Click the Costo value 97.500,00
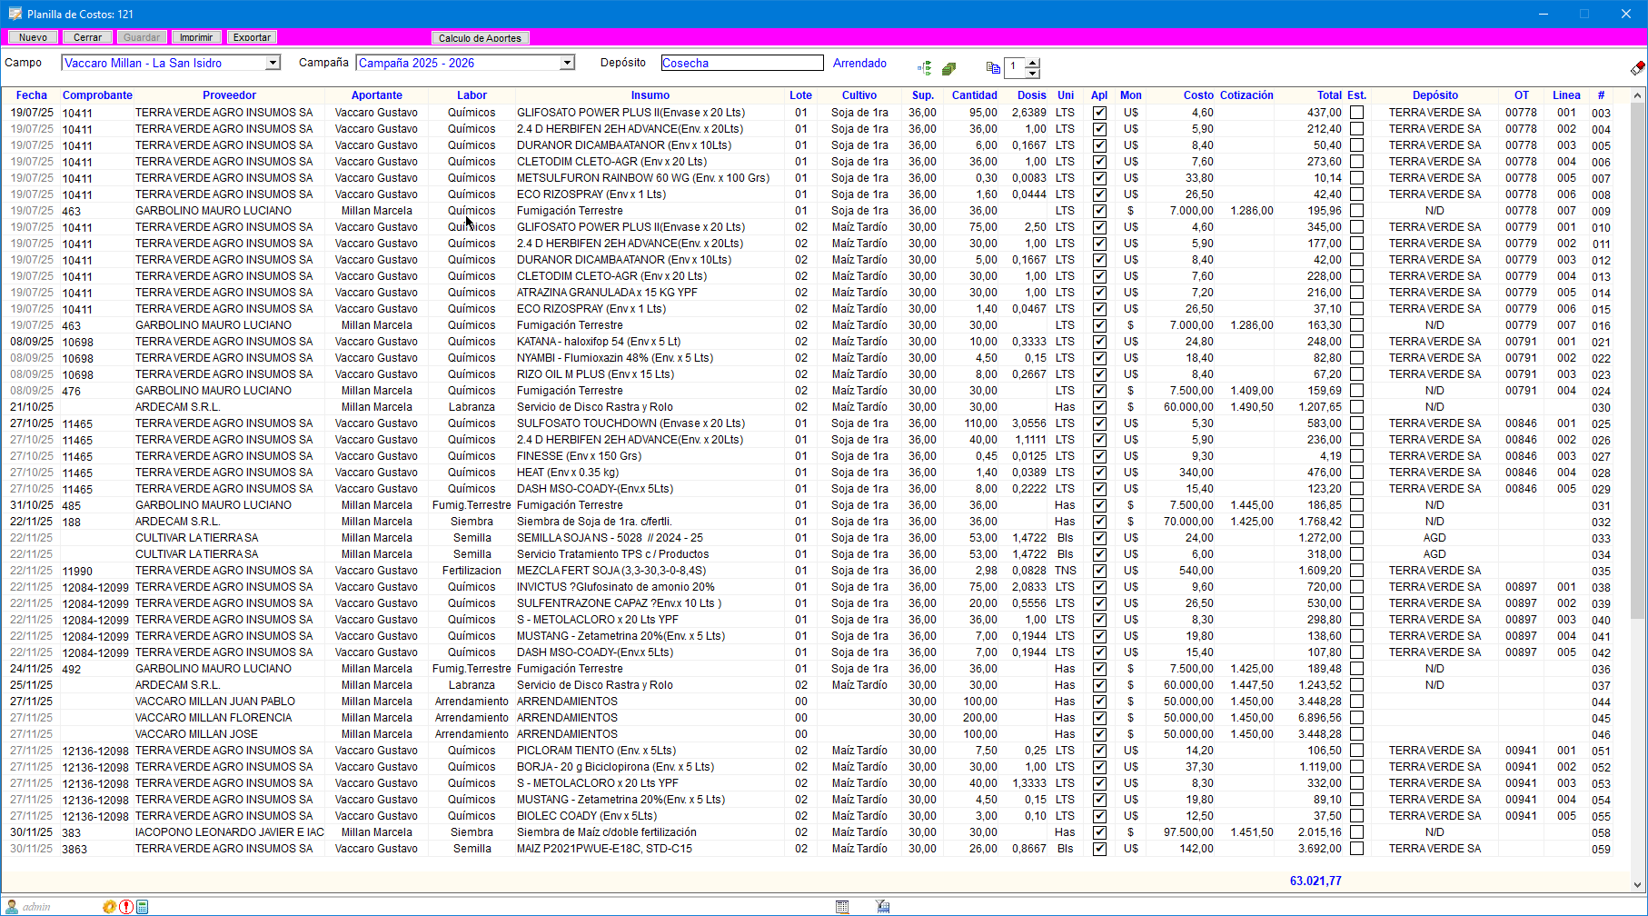This screenshot has height=916, width=1648. (x=1188, y=832)
